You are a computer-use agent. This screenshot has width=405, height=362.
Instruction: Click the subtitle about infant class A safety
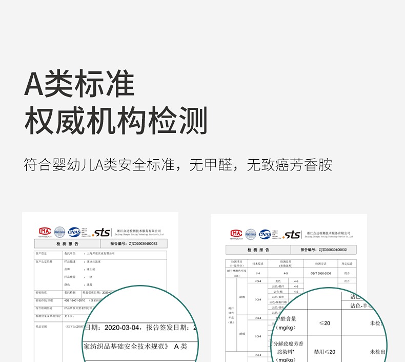click(178, 165)
